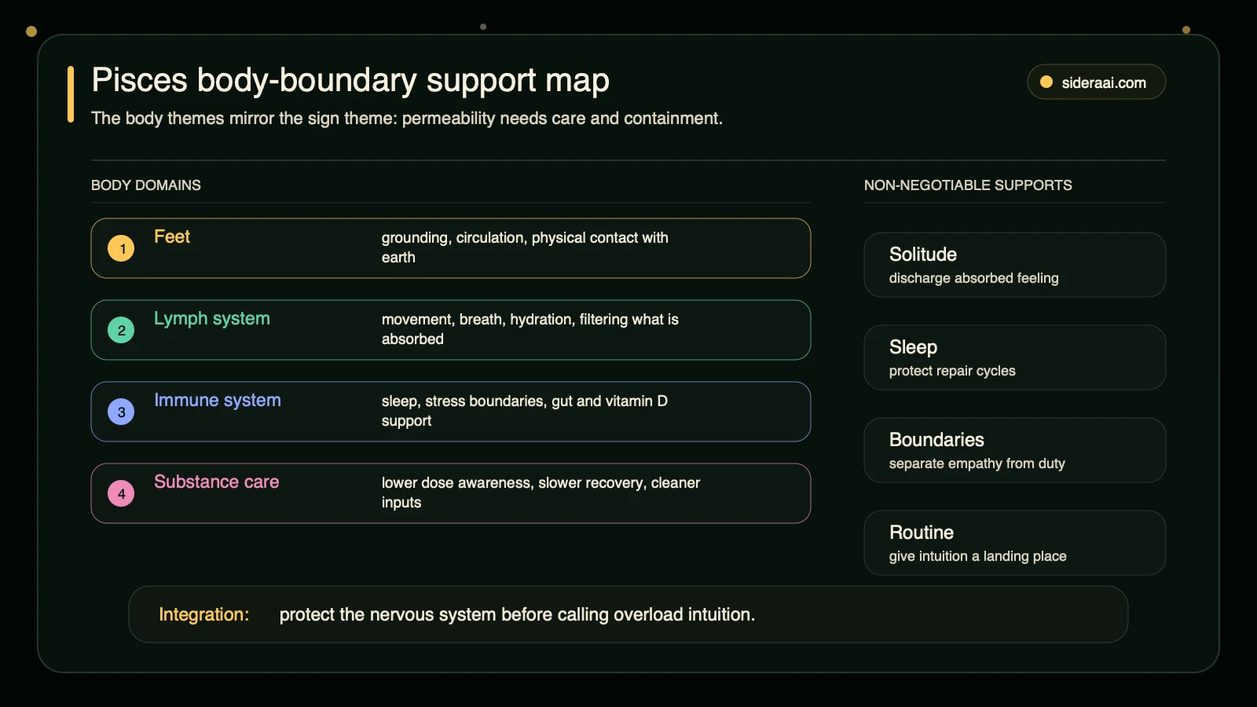Click give intuition a landing place text

click(x=978, y=556)
